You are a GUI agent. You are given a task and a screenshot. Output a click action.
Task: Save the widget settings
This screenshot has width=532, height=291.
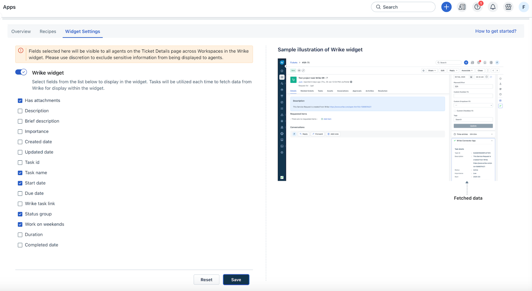coord(236,280)
